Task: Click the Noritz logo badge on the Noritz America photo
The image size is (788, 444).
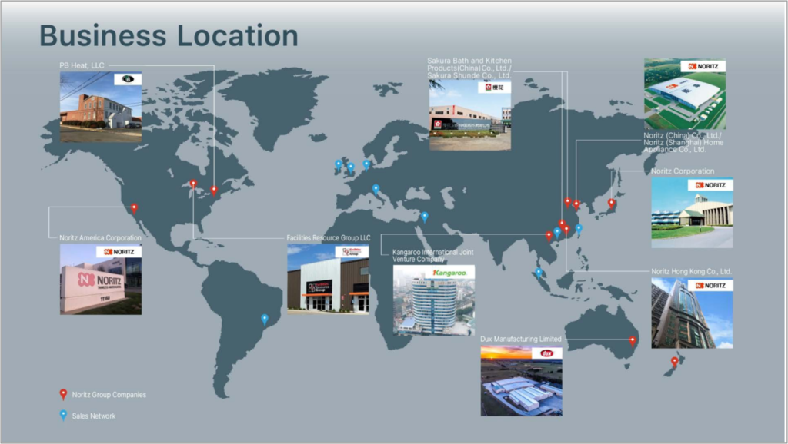Action: [x=119, y=252]
